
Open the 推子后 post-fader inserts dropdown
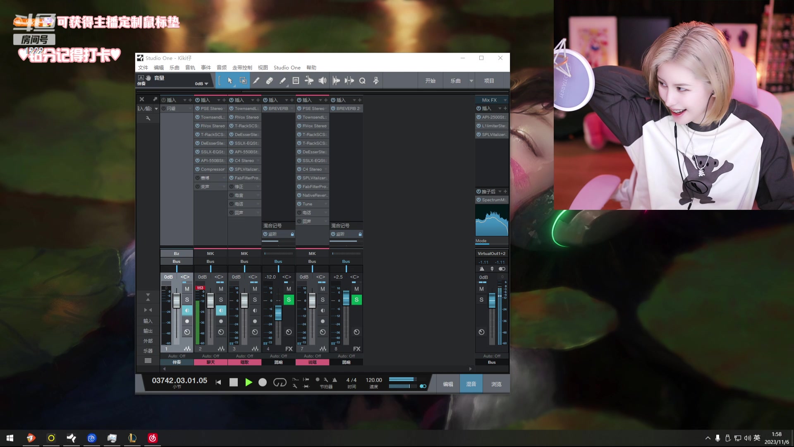click(x=500, y=192)
